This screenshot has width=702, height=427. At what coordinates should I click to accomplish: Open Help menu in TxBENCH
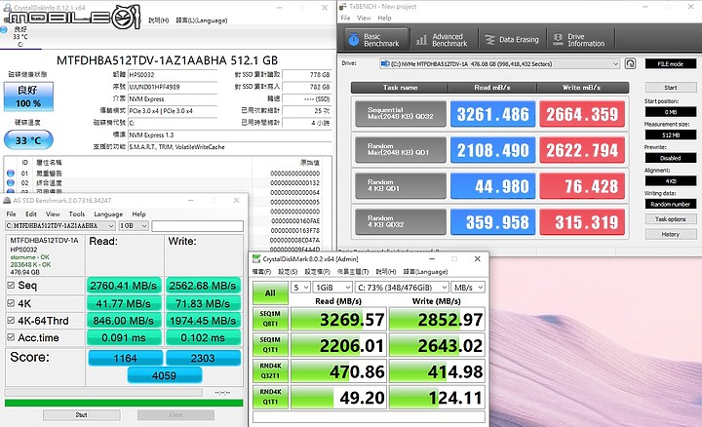[x=384, y=18]
